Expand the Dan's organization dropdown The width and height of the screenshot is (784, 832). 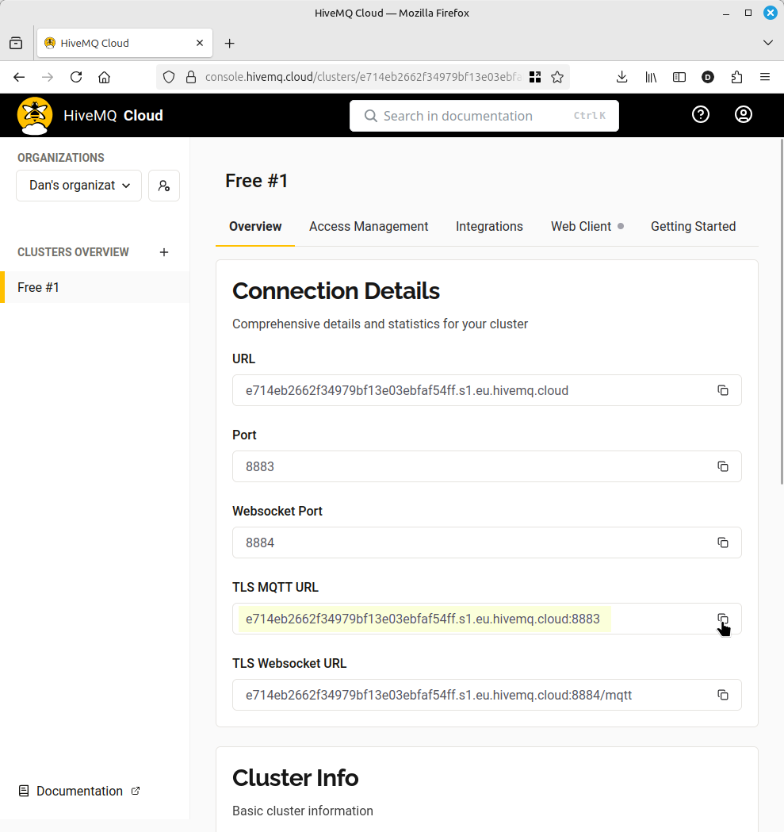[x=78, y=186]
